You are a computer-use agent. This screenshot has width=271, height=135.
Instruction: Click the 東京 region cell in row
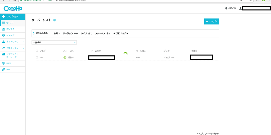tap(138, 58)
